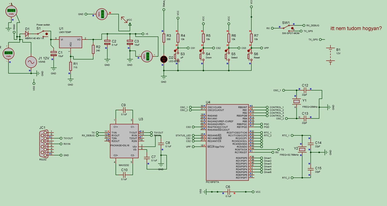
Task: Actuate push button S3 uP
Action: click(175, 50)
